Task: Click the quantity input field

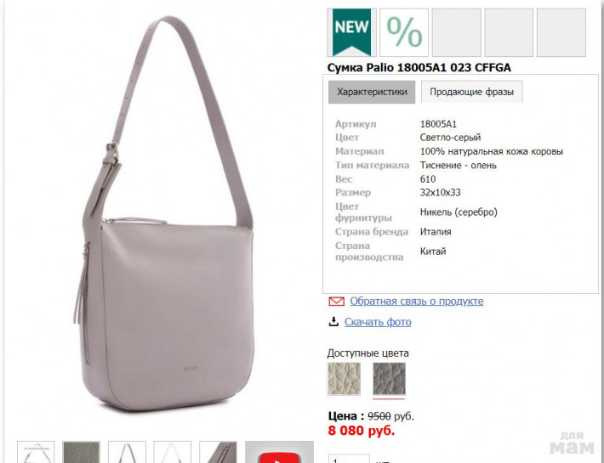Action: 349,459
